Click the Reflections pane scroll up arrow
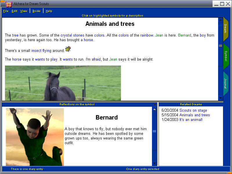The height and width of the screenshot is (174, 232). point(154,109)
